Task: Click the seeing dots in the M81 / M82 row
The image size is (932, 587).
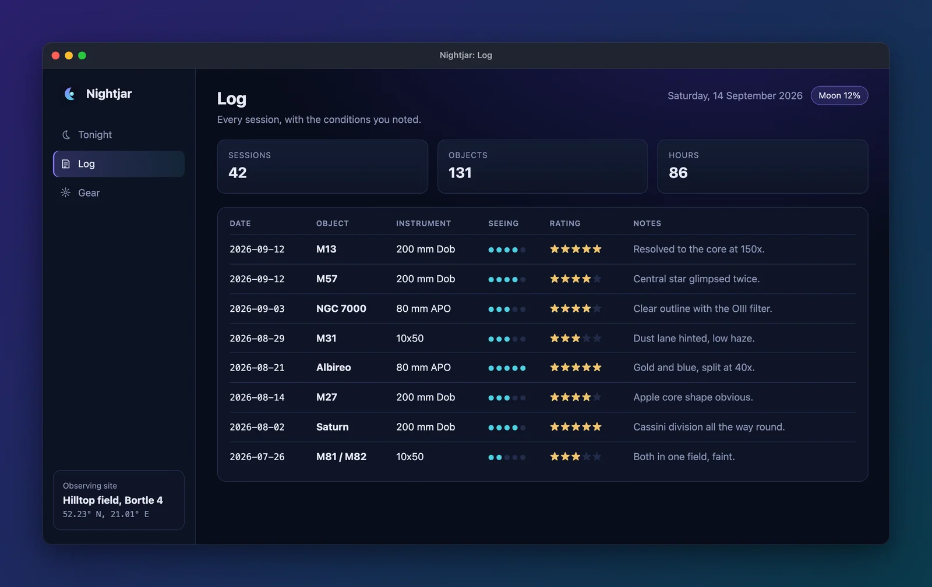Action: [x=507, y=457]
